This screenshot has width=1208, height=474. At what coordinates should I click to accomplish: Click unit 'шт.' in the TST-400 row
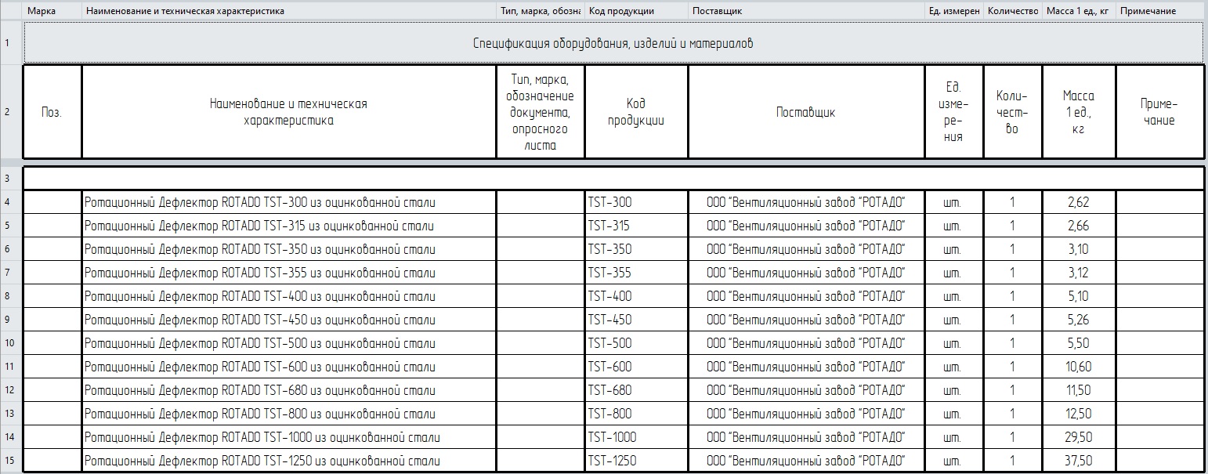pyautogui.click(x=954, y=296)
